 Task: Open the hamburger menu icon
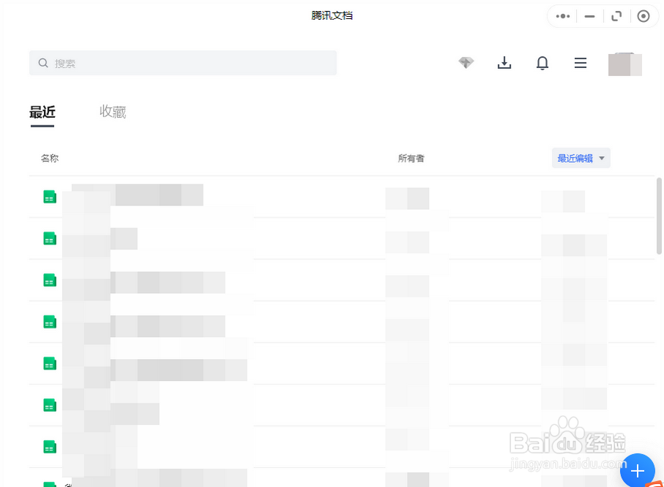point(580,63)
